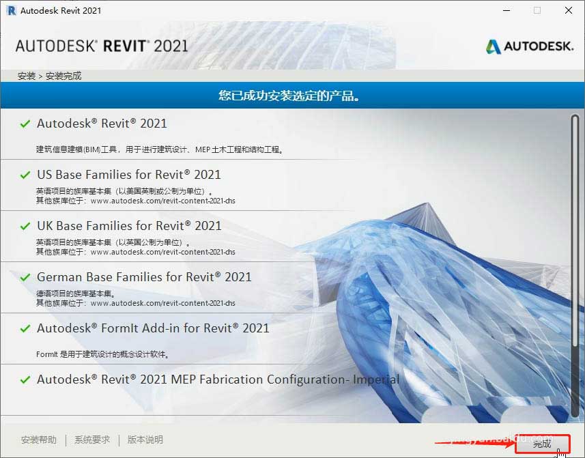Minimize the Autodesk Revit 2021 installer window

click(506, 10)
